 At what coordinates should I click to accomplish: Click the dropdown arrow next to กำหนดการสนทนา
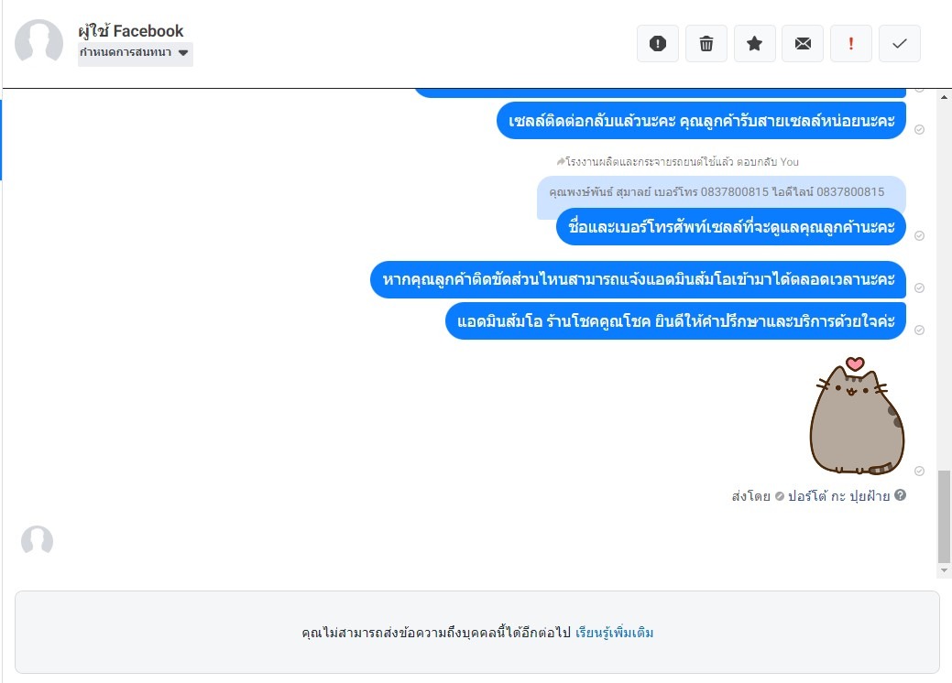click(183, 53)
